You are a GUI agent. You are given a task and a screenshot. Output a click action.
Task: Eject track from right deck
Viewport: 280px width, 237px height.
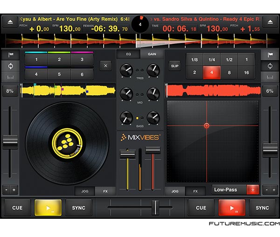270,22
